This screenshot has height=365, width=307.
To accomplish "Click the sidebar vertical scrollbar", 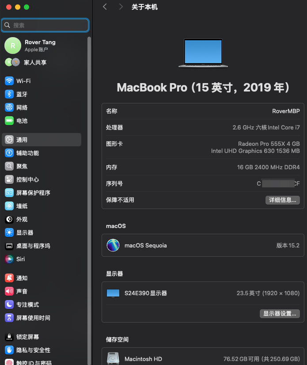I will pyautogui.click(x=89, y=200).
